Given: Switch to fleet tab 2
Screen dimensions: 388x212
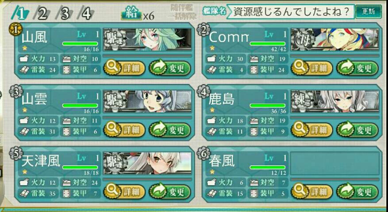Looking at the screenshot, I should 42,14.
